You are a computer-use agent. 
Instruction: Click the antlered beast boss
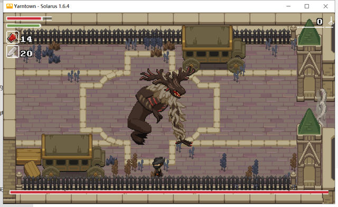pos(161,106)
